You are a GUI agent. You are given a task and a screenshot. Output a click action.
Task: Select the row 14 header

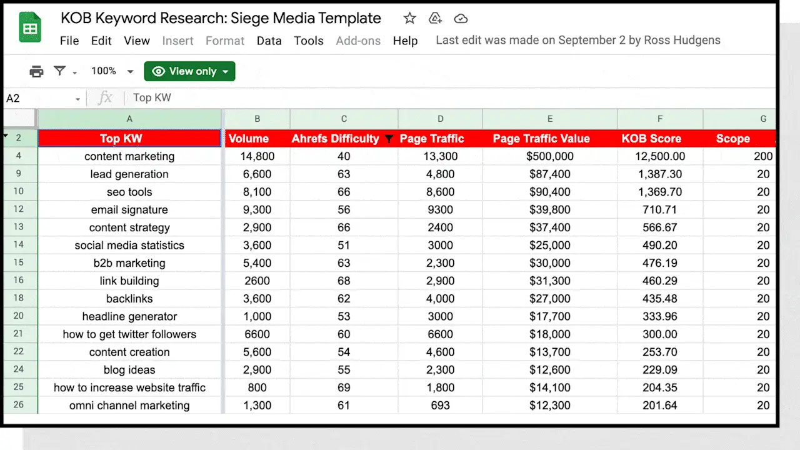19,245
